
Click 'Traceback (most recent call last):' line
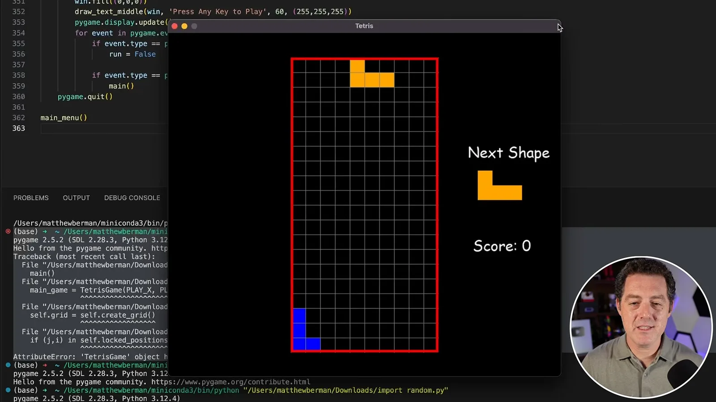click(x=84, y=257)
